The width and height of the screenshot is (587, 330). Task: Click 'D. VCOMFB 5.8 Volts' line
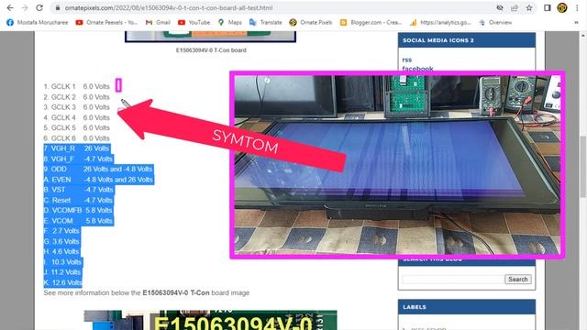tap(79, 210)
